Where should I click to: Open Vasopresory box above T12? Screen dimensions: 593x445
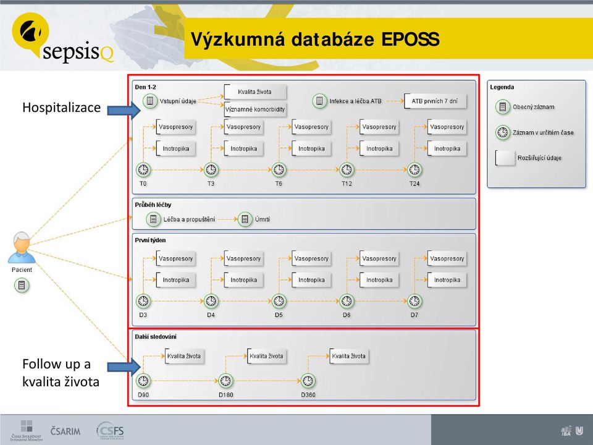[x=379, y=127]
